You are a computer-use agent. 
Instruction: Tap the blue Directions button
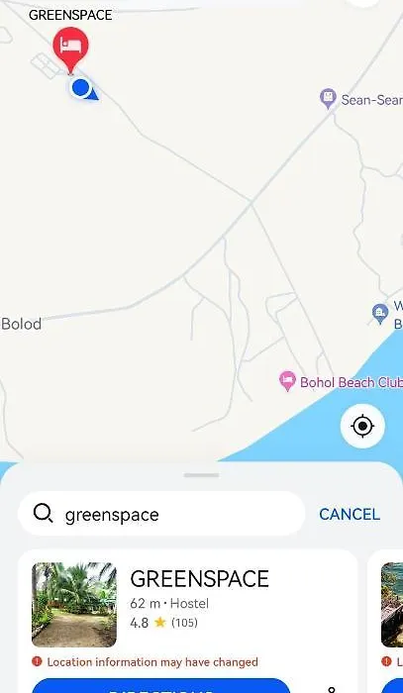161,686
